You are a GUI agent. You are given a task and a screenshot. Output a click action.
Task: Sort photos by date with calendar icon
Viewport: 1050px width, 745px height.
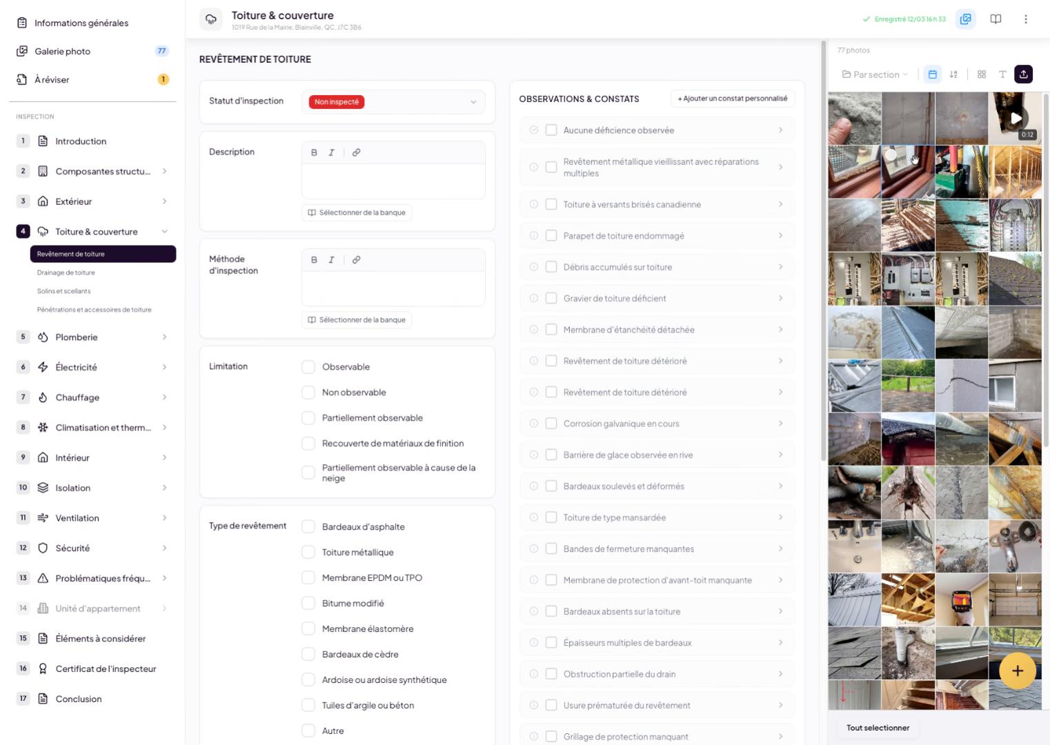click(933, 74)
